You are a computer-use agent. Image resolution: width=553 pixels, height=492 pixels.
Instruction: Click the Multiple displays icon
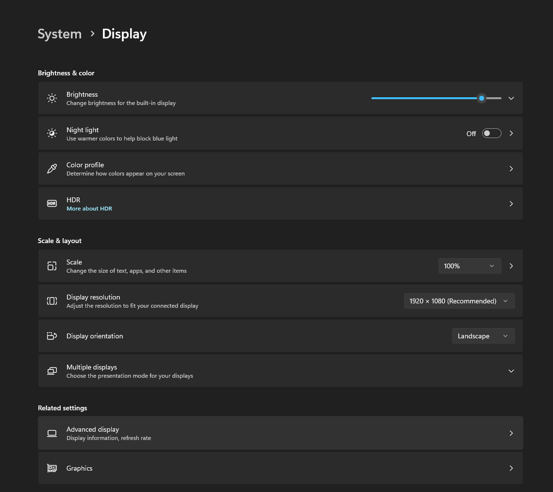click(52, 371)
